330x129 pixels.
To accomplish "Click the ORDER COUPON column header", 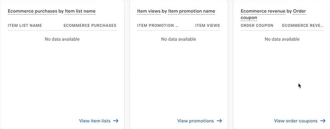I will click(x=257, y=25).
